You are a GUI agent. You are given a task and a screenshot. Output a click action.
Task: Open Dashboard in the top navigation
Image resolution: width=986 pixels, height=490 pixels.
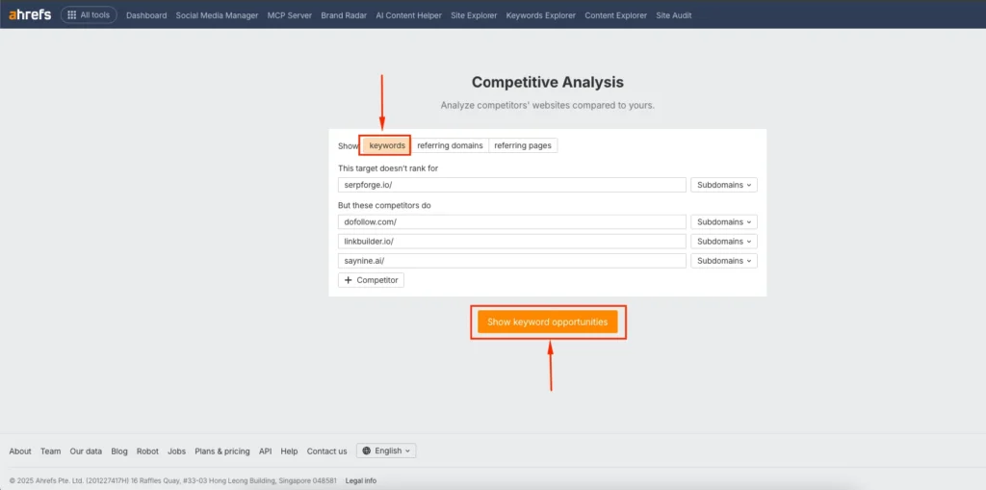click(146, 15)
